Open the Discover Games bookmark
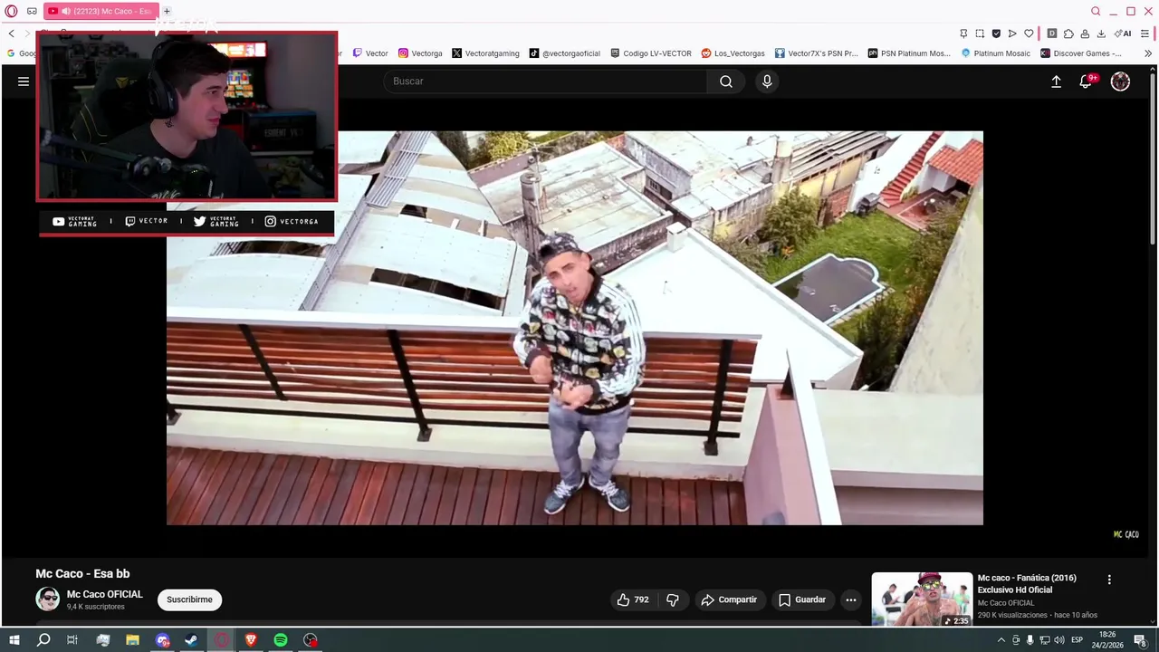 (1081, 53)
